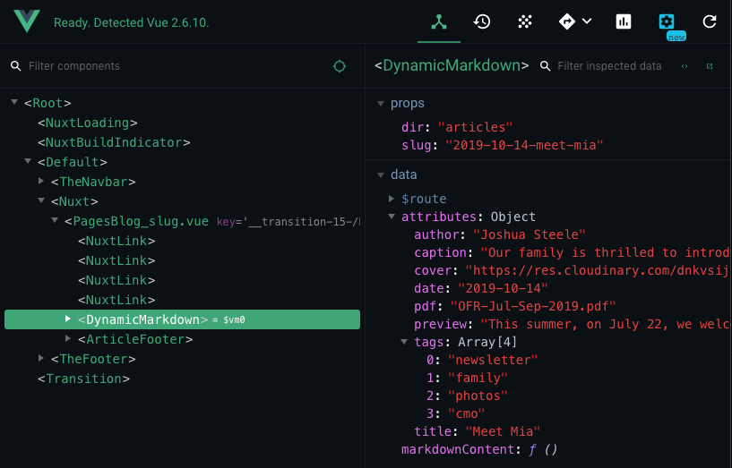Select the last NuxtLink above DynamicMarkdown

click(116, 300)
